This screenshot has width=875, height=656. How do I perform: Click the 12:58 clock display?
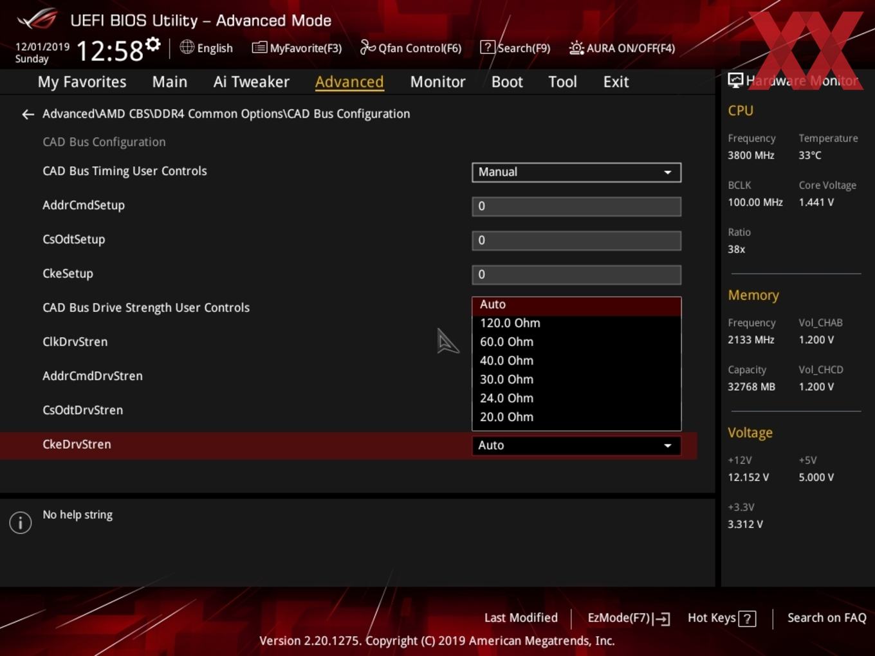(109, 50)
